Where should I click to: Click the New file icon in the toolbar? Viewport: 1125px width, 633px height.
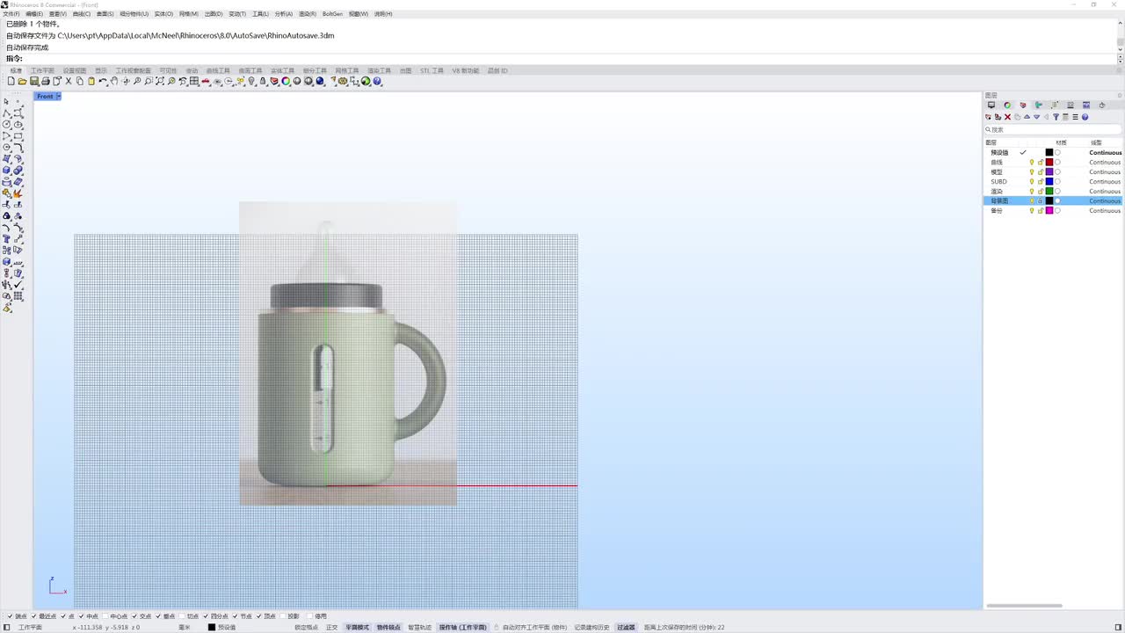11,81
